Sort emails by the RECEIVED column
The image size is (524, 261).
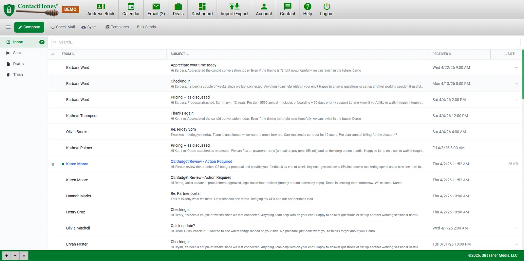(442, 54)
